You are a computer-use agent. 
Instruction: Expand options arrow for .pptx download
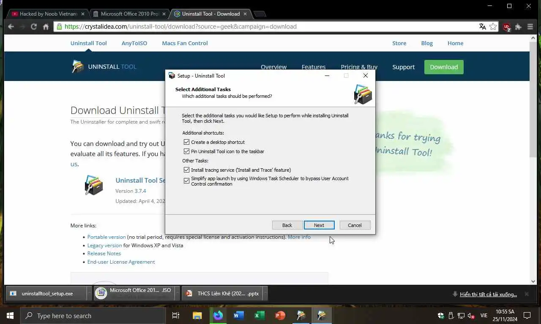pyautogui.click(x=265, y=294)
